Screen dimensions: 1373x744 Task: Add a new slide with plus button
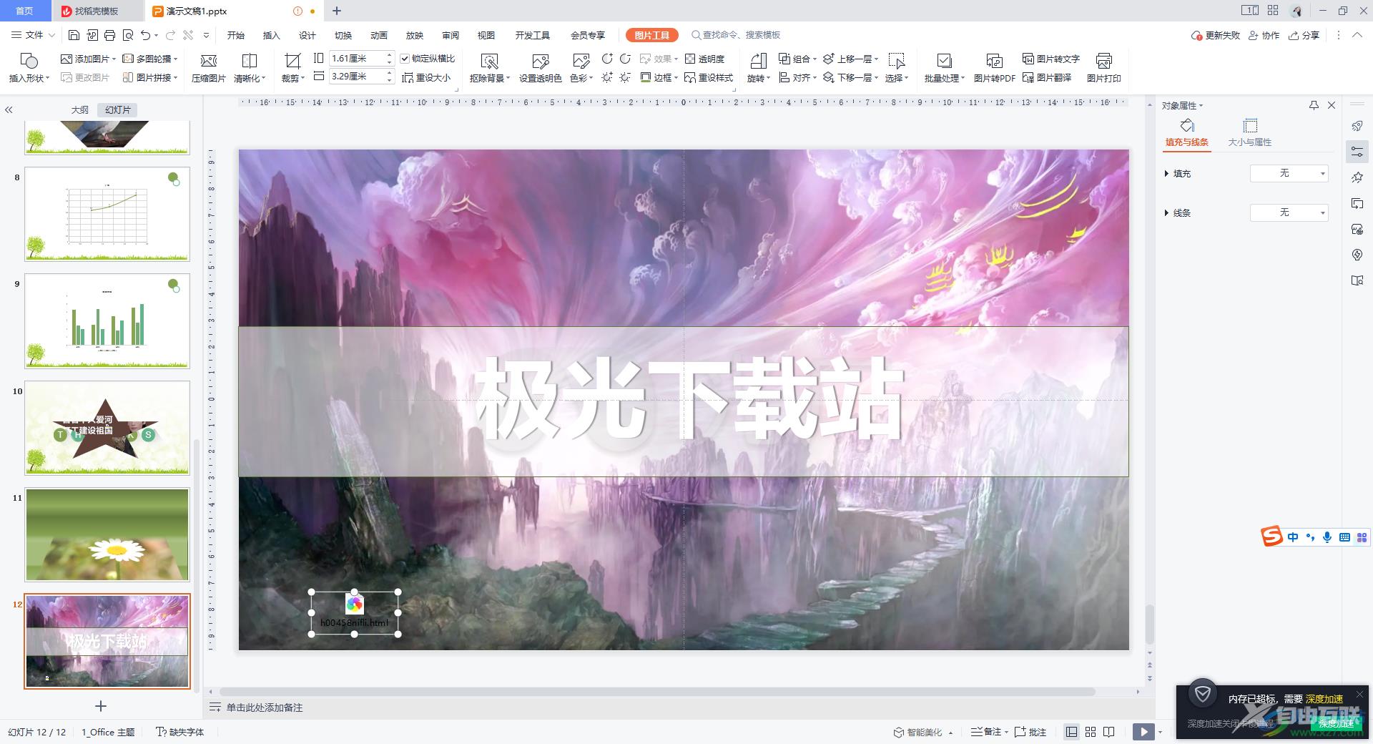[x=101, y=706]
